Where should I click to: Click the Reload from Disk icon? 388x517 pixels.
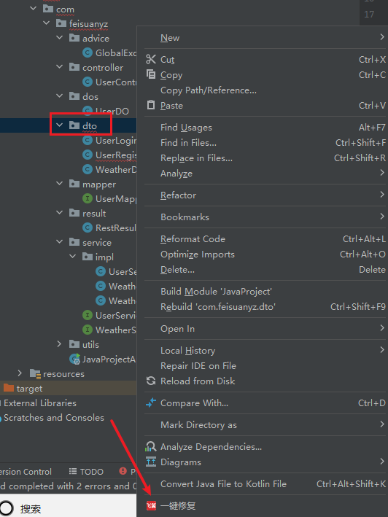(151, 381)
